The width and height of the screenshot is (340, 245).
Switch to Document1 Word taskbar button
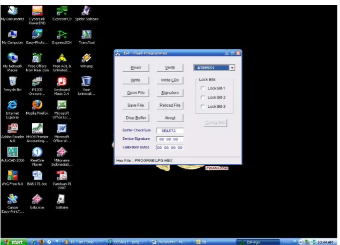tap(171, 242)
